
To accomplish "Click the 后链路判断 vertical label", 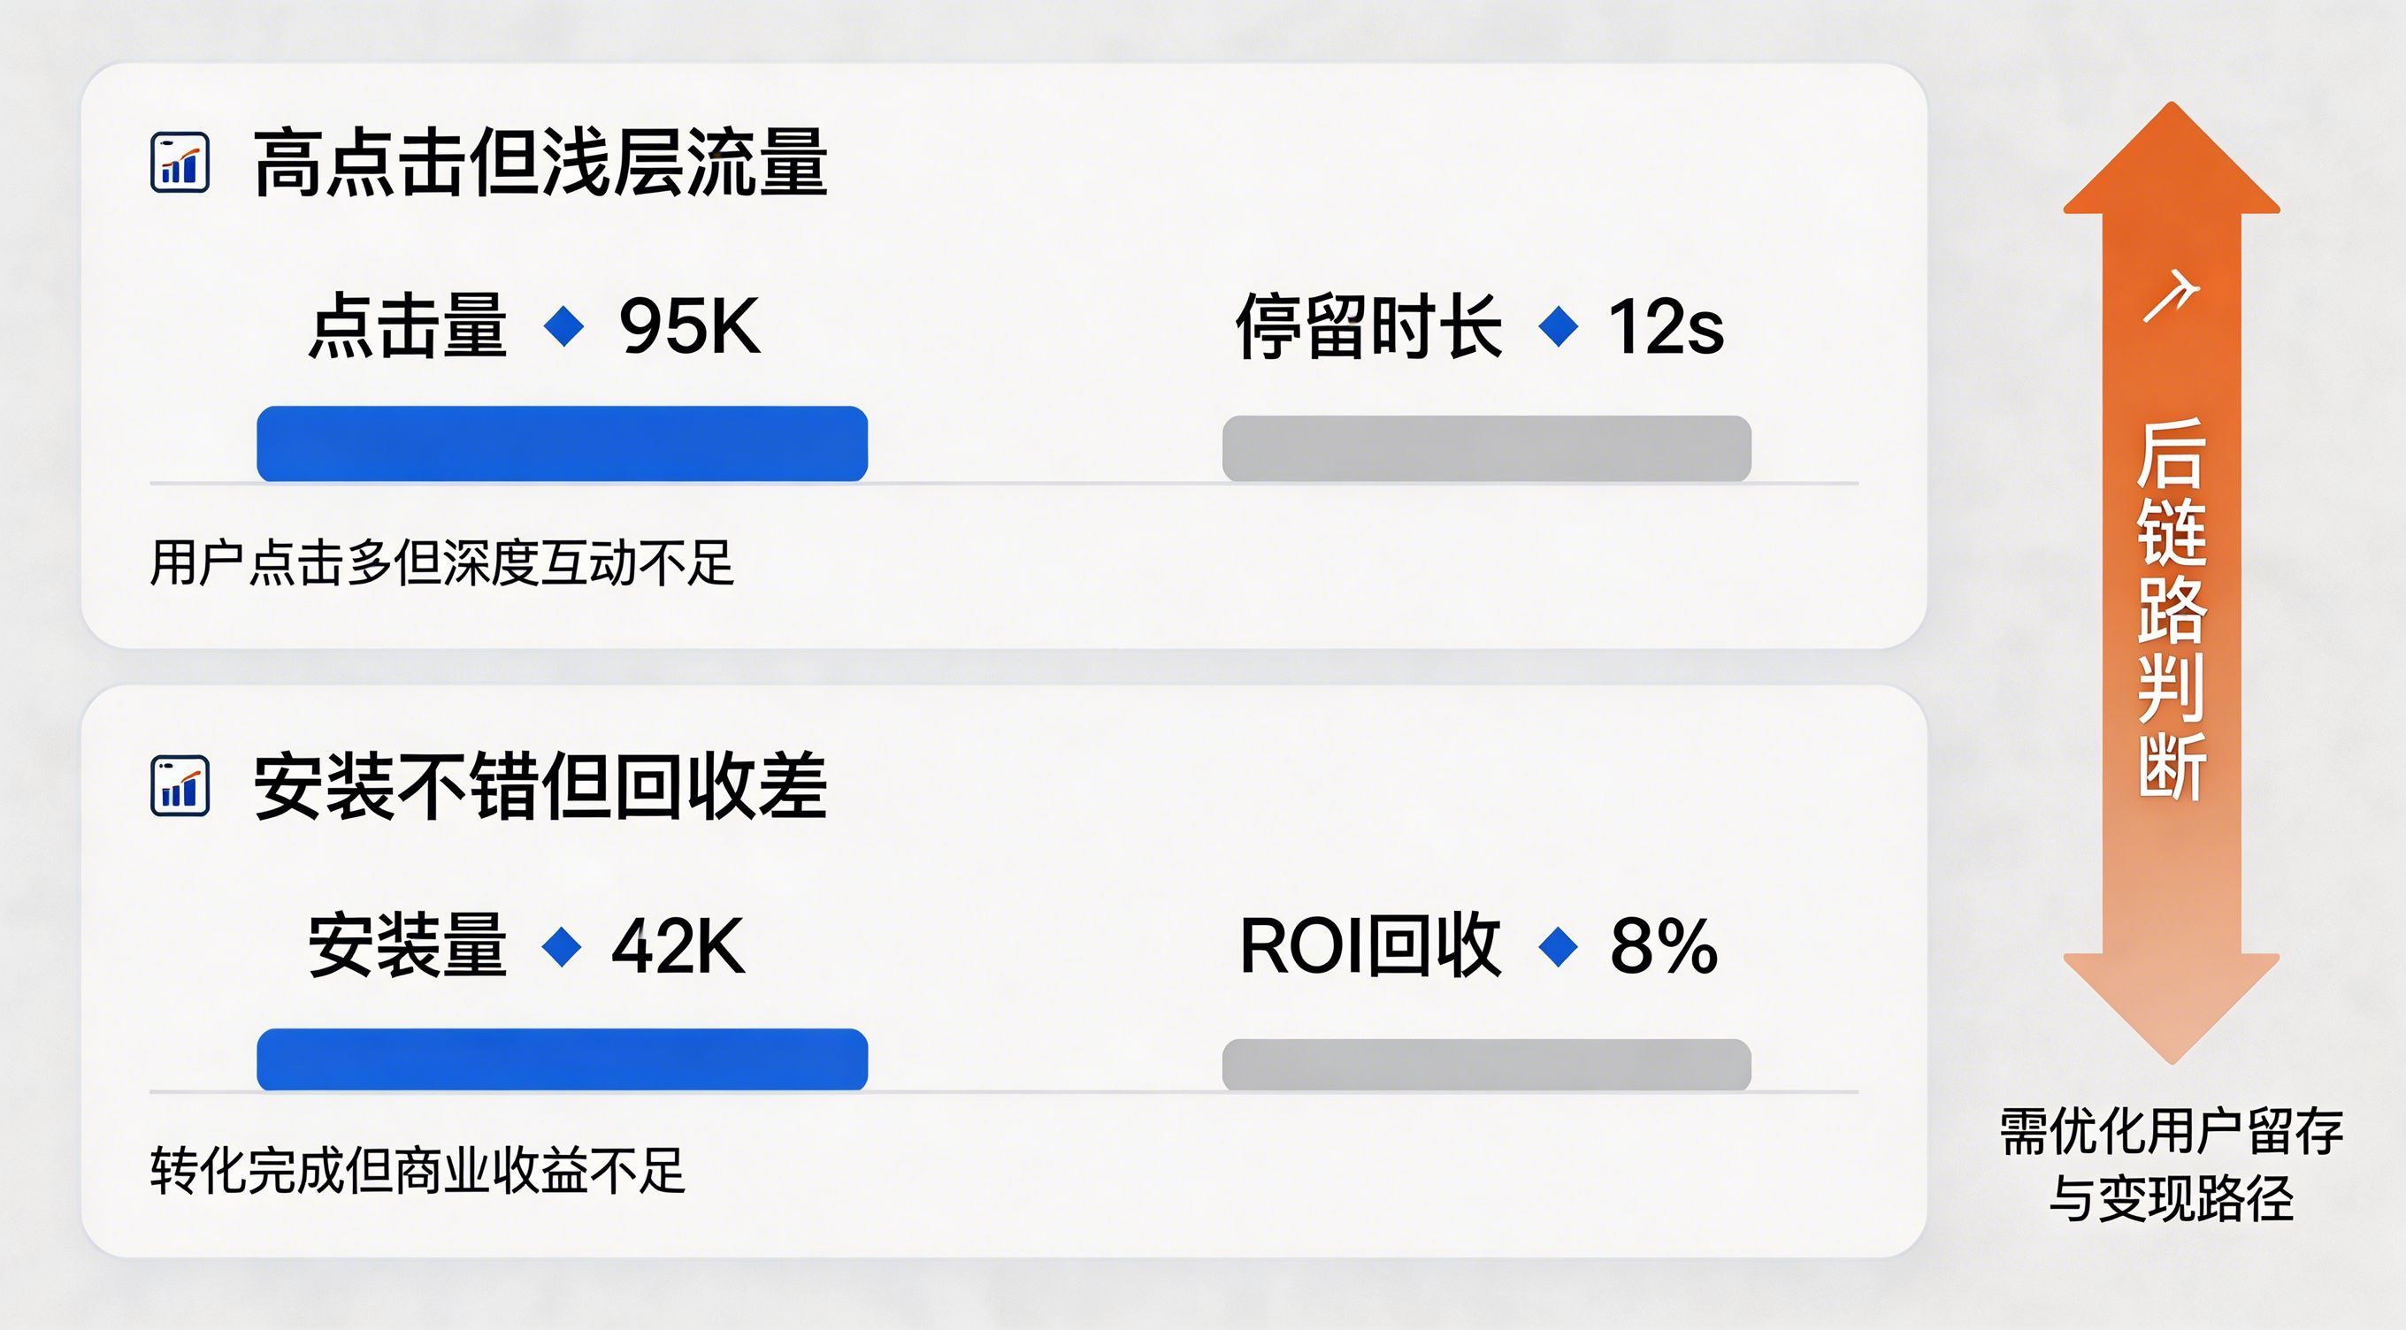I will tap(2172, 609).
